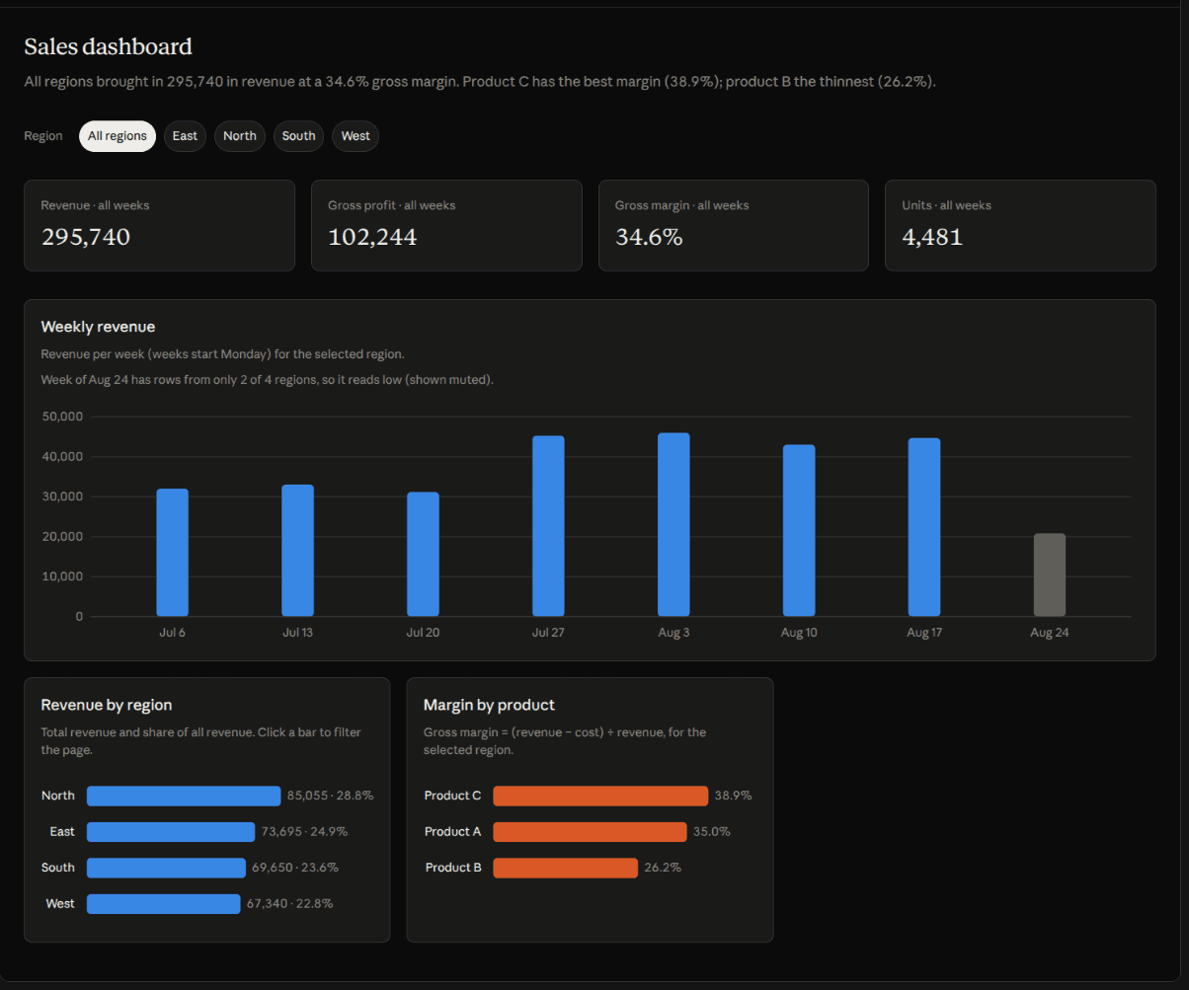This screenshot has height=990, width=1189.
Task: Click the 295,740 revenue value
Action: tap(86, 237)
